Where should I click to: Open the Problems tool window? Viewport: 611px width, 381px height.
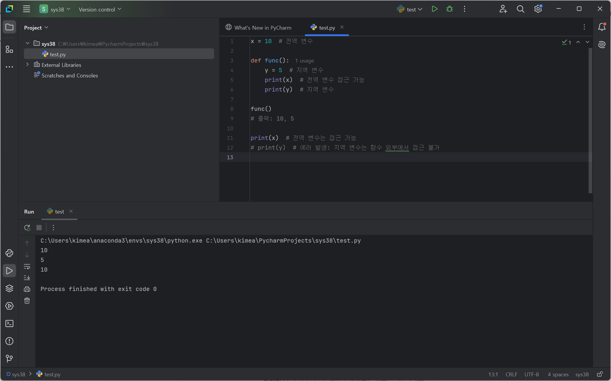click(x=9, y=341)
